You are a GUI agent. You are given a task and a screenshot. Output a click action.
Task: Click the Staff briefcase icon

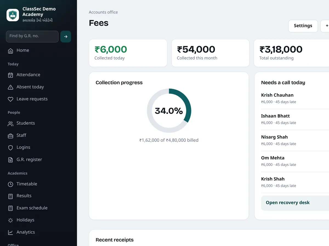(x=10, y=136)
